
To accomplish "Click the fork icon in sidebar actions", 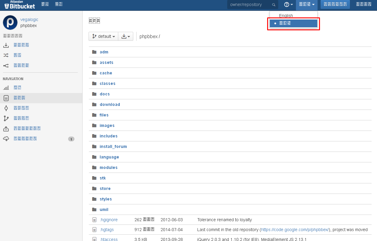I will (x=6, y=65).
